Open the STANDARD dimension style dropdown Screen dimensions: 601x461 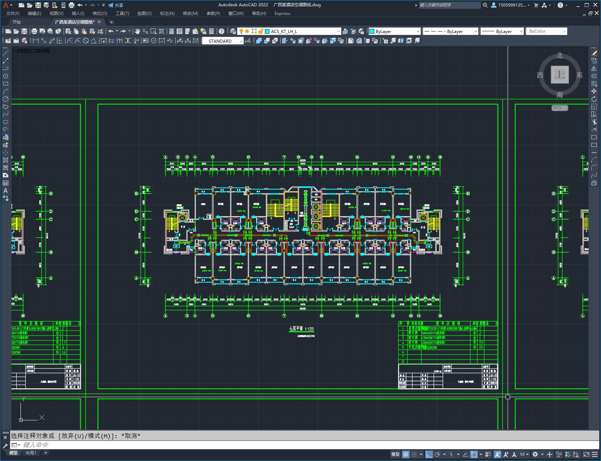point(241,41)
